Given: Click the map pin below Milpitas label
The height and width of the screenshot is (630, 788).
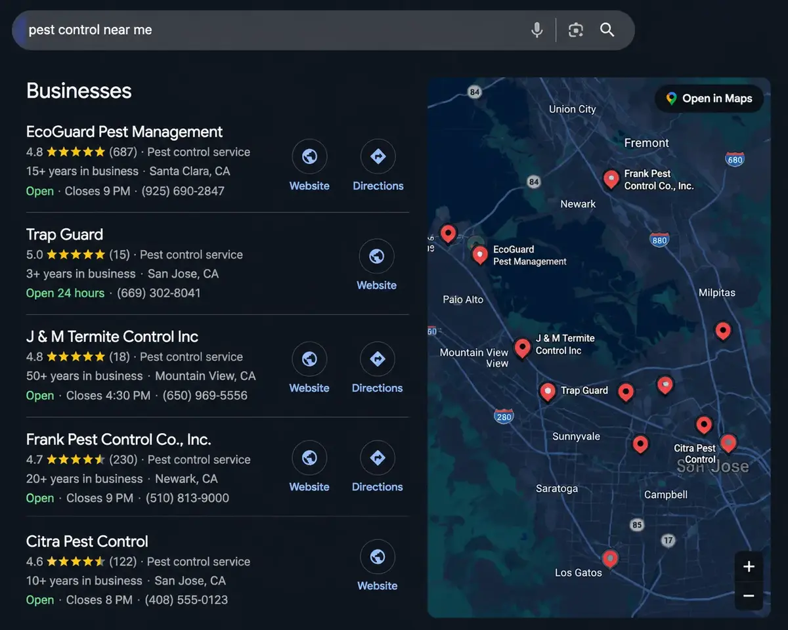Looking at the screenshot, I should tap(722, 331).
